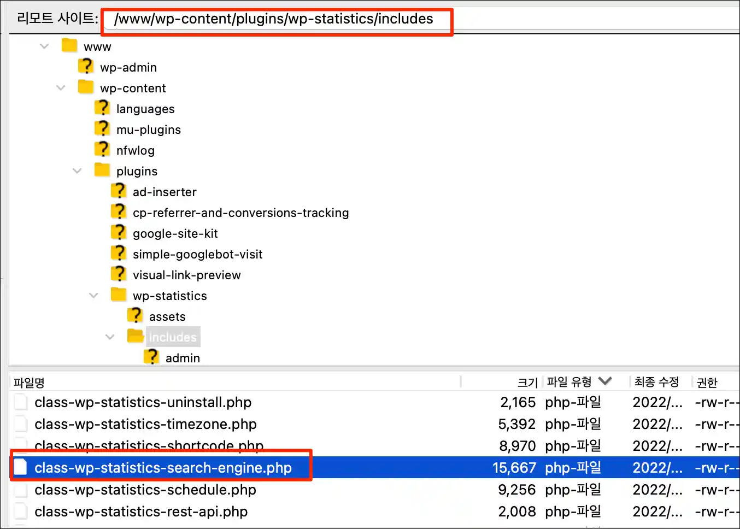Screen dimensions: 740x529
Task: Select the simple-googlebot-visit tree label
Action: pos(197,255)
